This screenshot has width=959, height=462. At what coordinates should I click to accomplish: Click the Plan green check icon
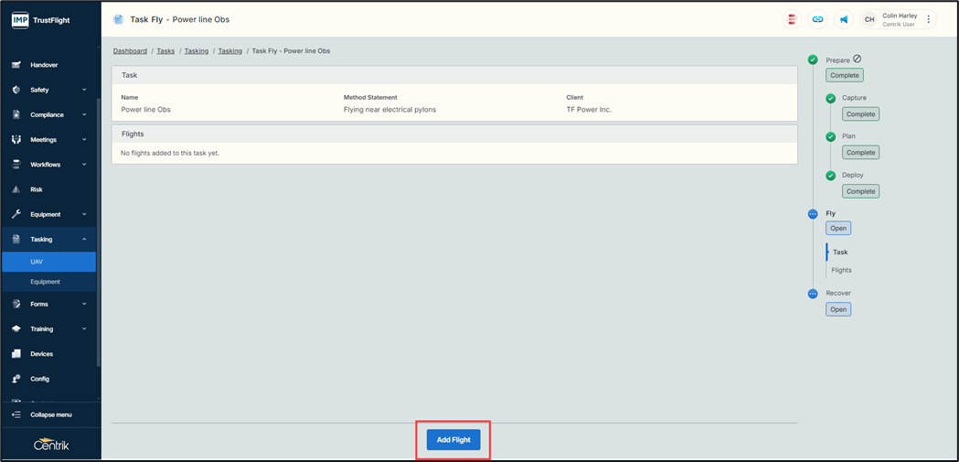point(831,137)
